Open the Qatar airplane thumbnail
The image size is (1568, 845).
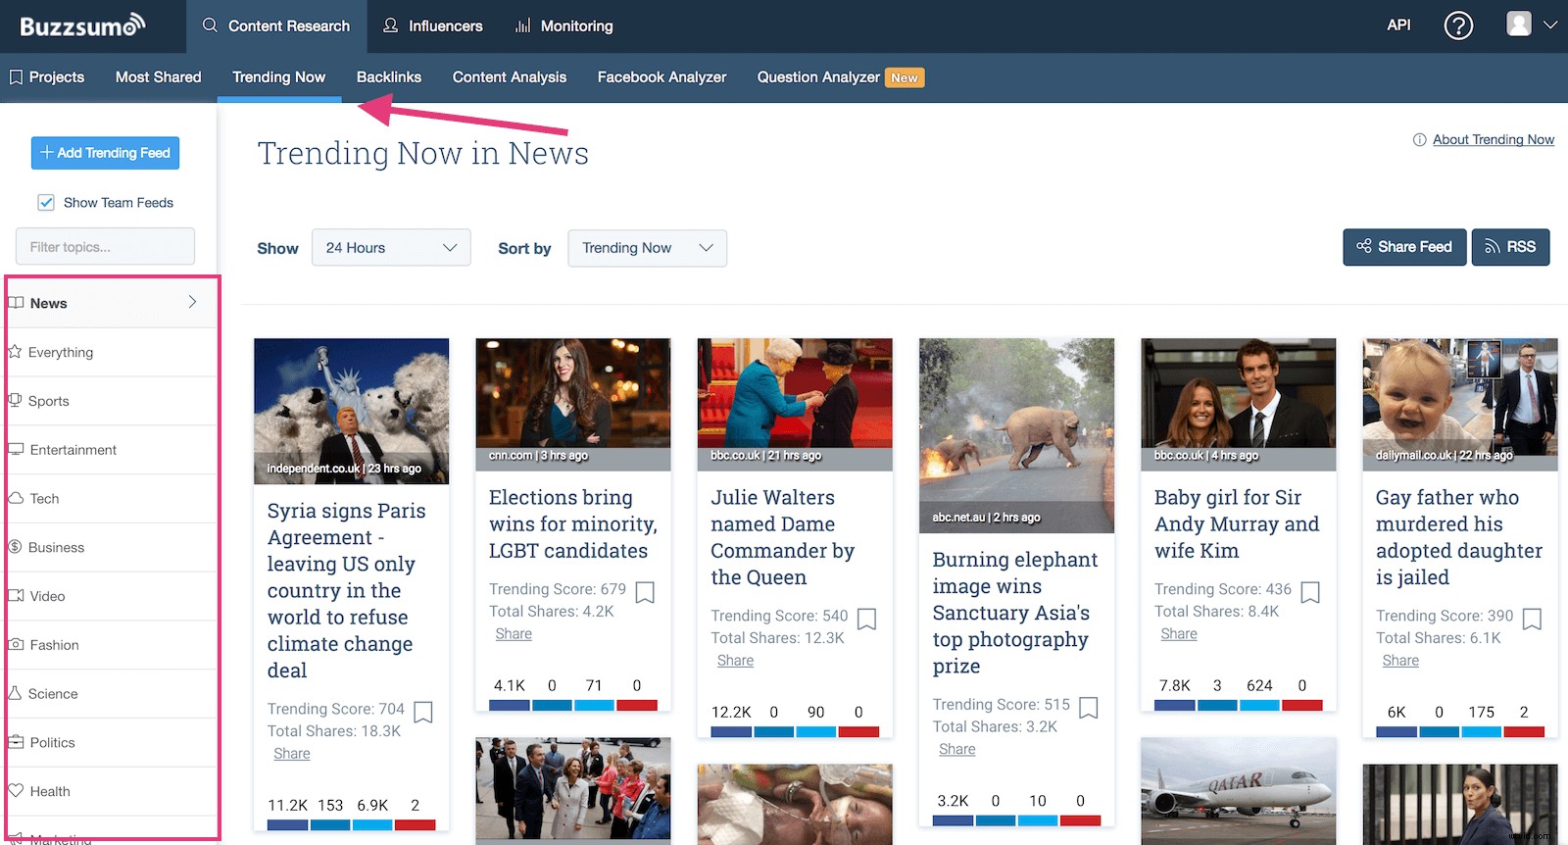point(1238,791)
